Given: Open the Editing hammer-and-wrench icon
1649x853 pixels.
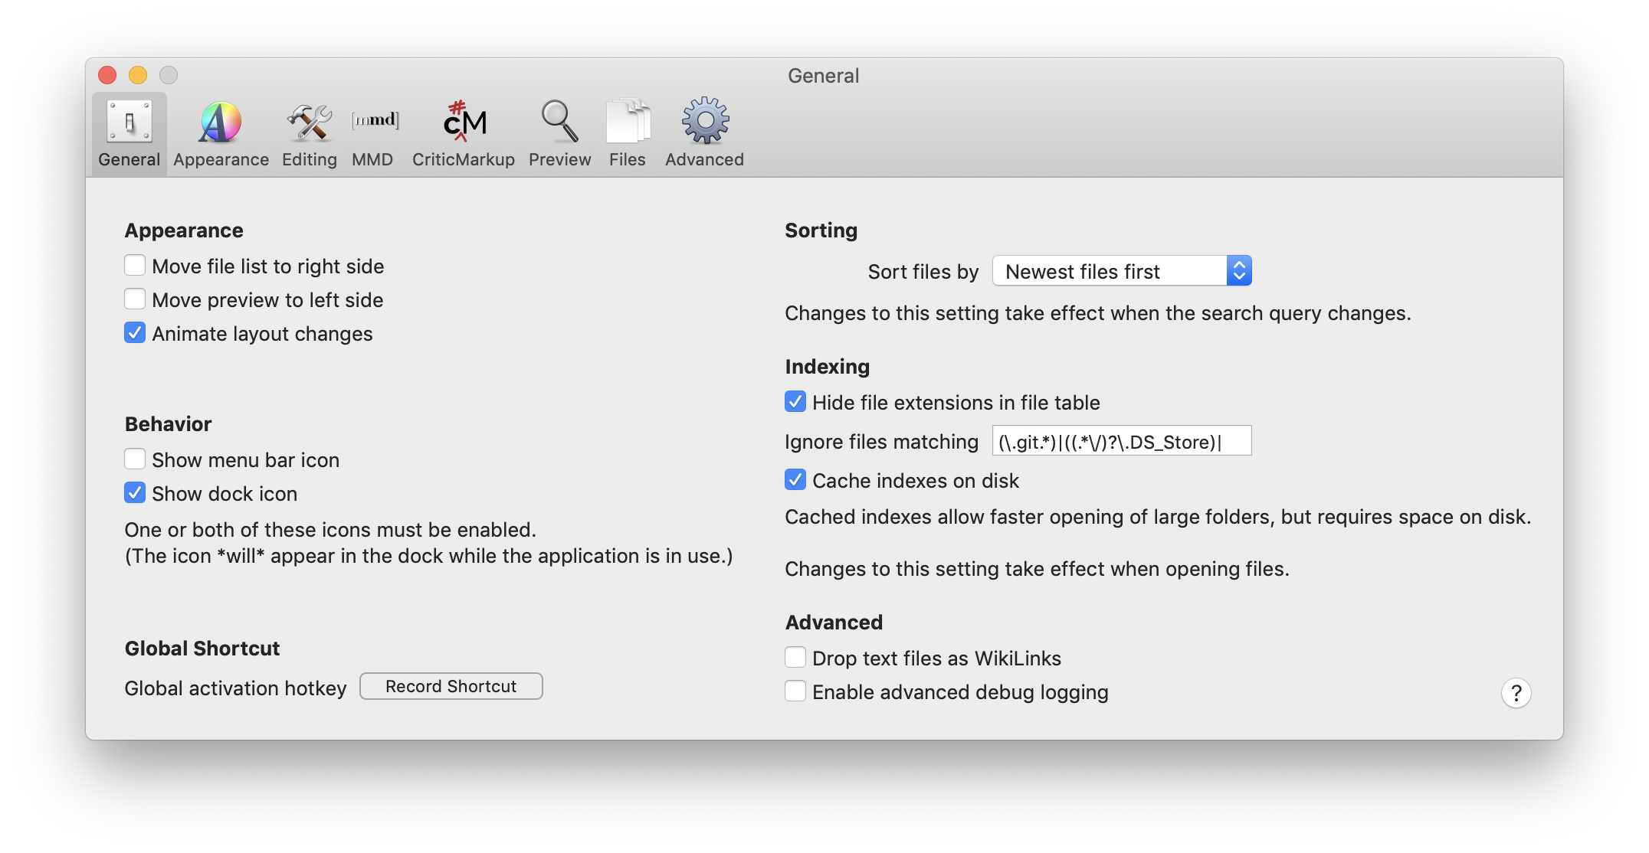Looking at the screenshot, I should [309, 123].
